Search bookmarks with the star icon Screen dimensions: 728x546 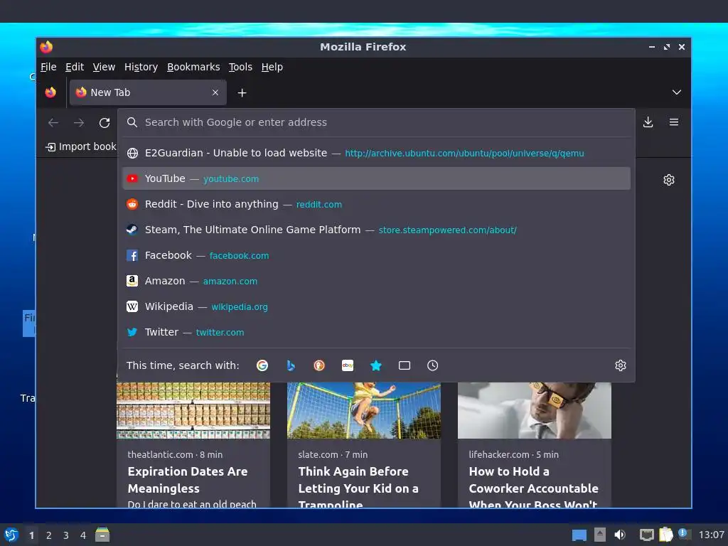(376, 365)
